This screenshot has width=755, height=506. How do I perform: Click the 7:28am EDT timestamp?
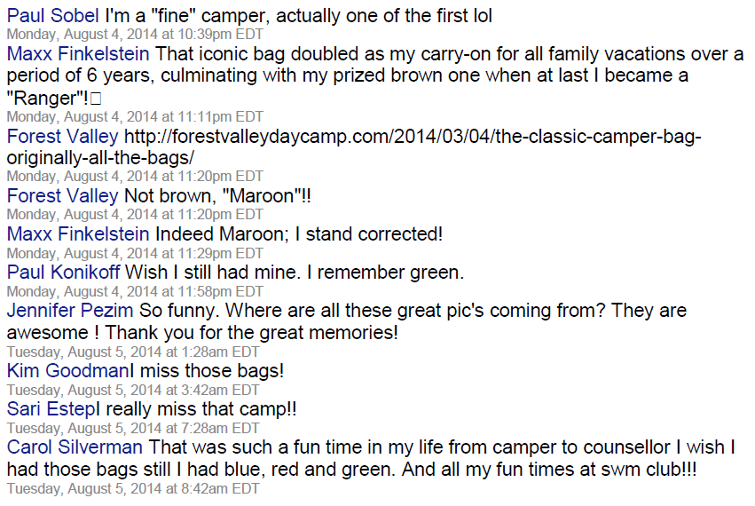(133, 428)
